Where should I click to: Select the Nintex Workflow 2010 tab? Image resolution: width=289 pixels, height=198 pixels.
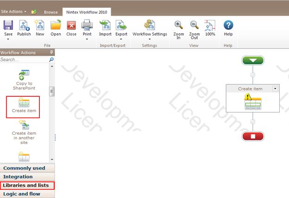pyautogui.click(x=87, y=12)
